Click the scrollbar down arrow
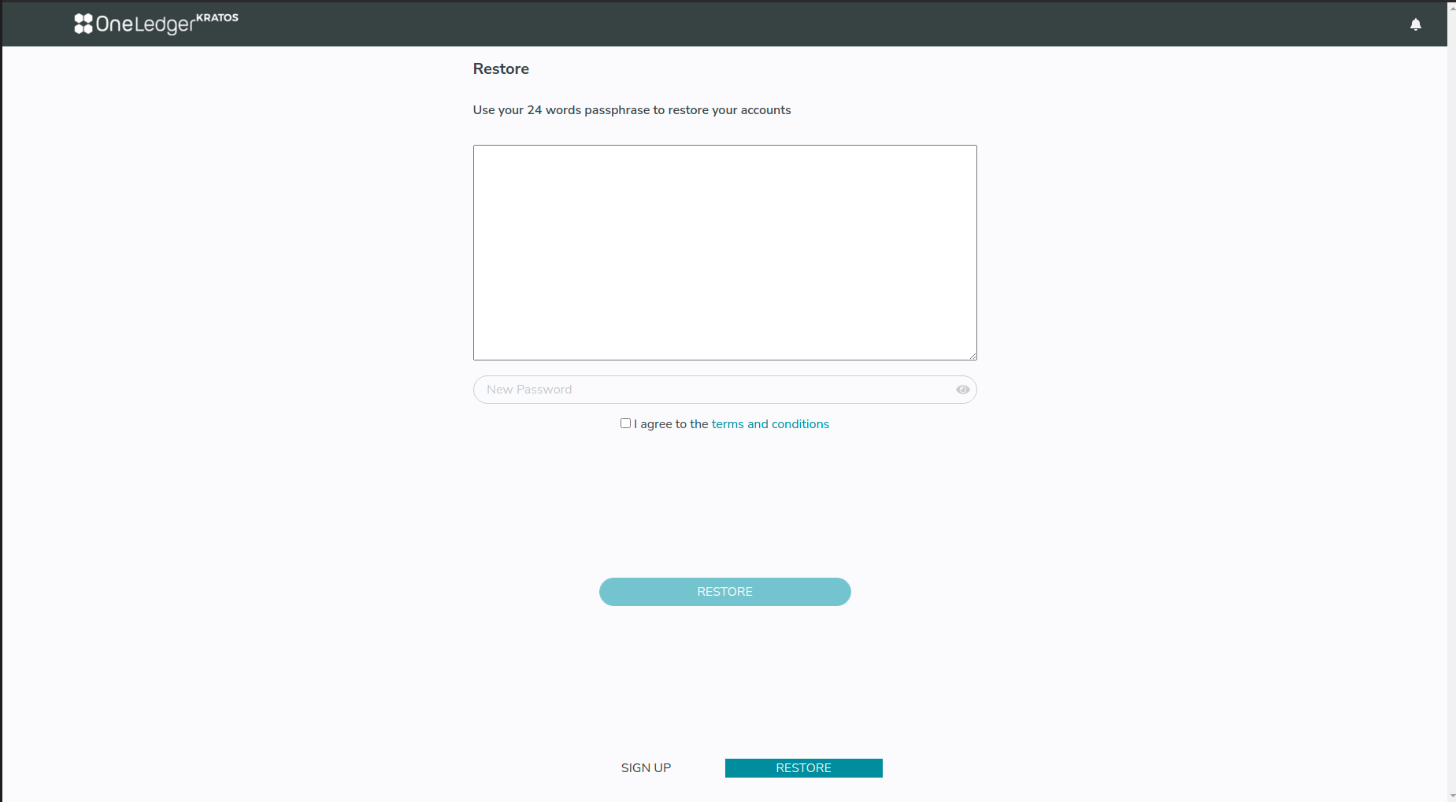This screenshot has height=802, width=1456. pos(1451,796)
